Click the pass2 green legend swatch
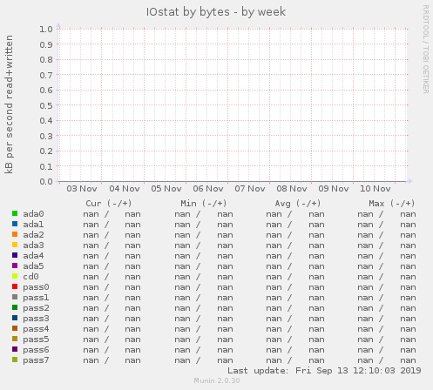The height and width of the screenshot is (390, 433). [15, 307]
